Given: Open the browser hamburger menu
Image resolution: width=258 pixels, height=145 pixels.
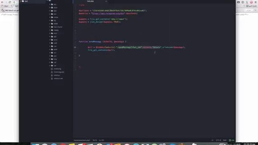Looking at the screenshot, I should coord(256,2).
